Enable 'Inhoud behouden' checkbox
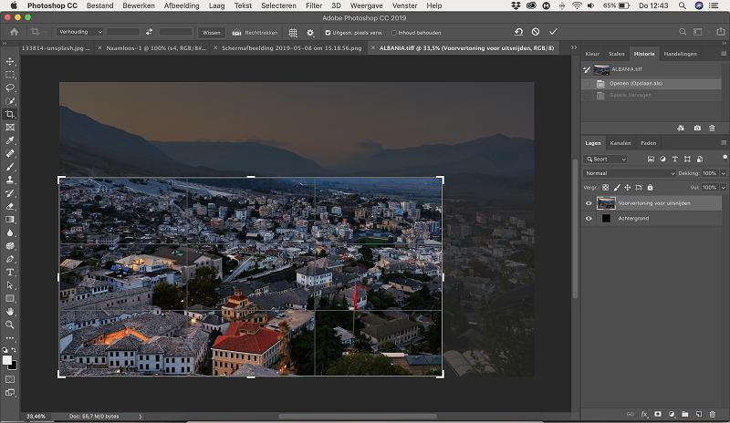The width and height of the screenshot is (730, 423). point(394,33)
